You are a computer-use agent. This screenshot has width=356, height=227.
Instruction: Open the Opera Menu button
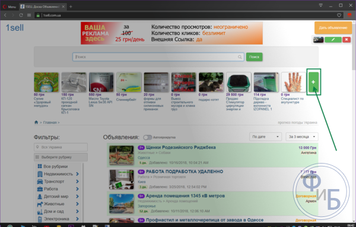pyautogui.click(x=9, y=7)
